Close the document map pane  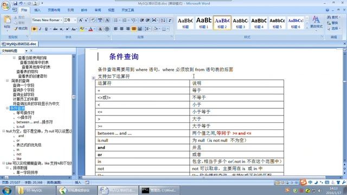31,51
